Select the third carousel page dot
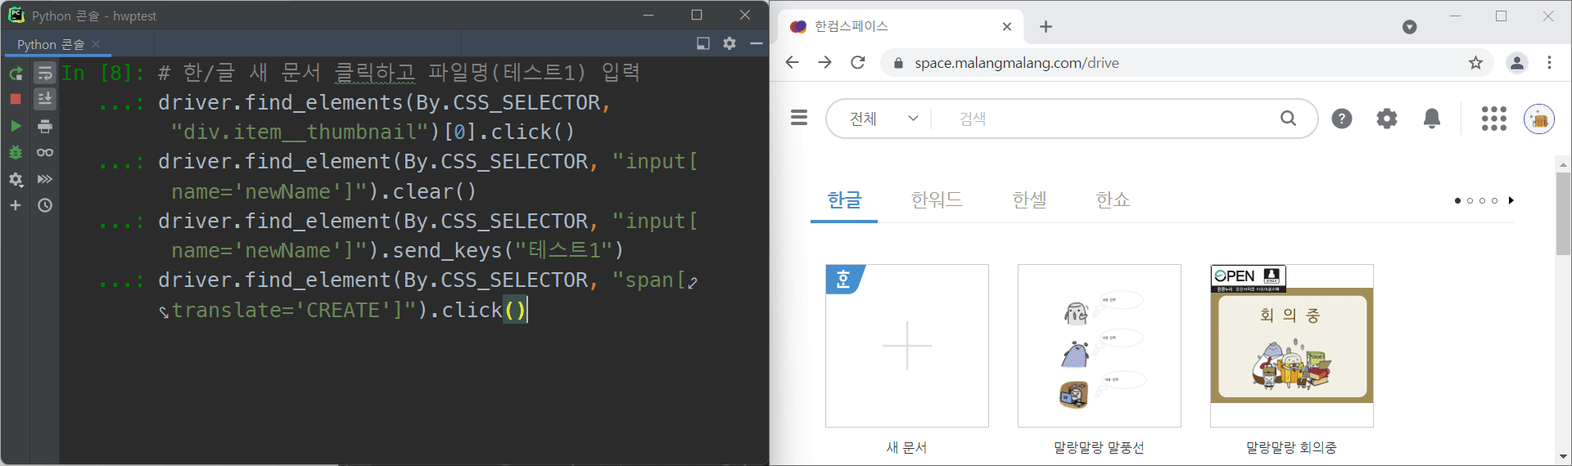1572x466 pixels. click(x=1482, y=200)
